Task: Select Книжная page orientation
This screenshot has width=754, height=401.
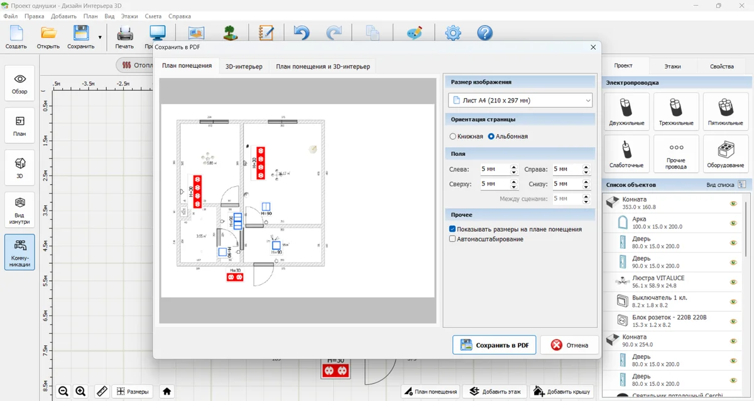Action: pyautogui.click(x=453, y=136)
